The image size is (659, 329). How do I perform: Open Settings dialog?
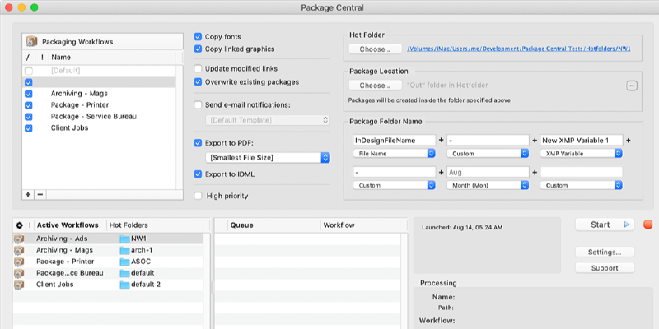coord(605,253)
